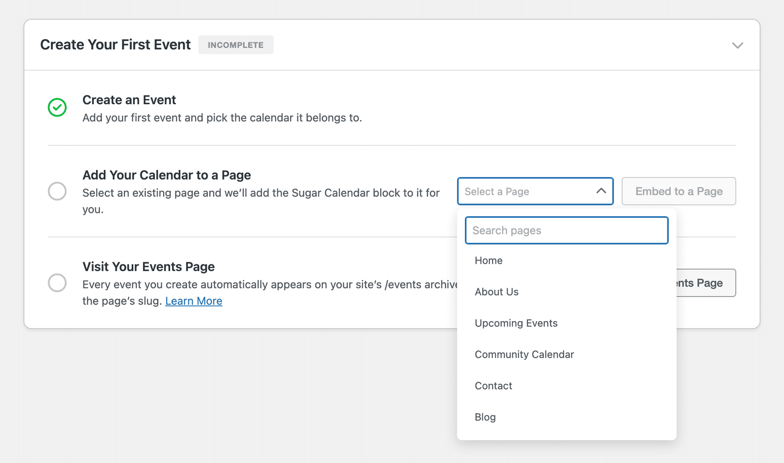Click the Create Your First Event heading
This screenshot has width=784, height=463.
click(x=115, y=45)
